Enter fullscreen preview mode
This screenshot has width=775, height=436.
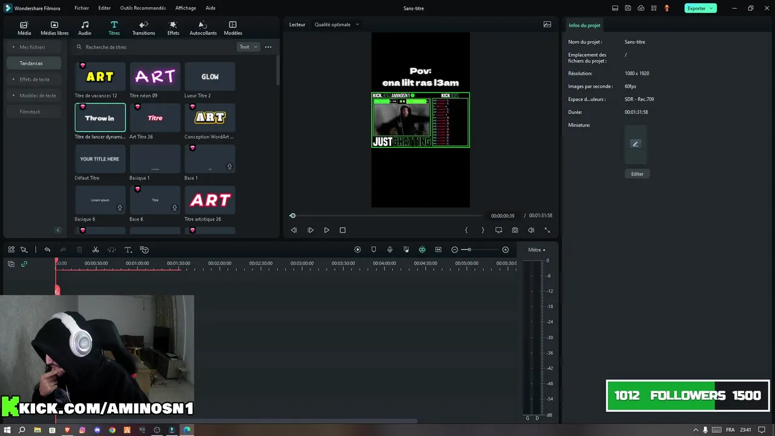click(547, 230)
